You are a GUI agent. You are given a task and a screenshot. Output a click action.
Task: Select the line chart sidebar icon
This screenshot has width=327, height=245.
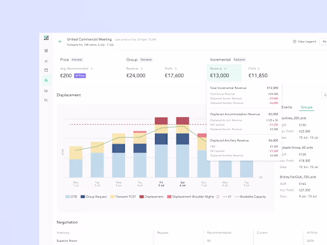pyautogui.click(x=46, y=61)
